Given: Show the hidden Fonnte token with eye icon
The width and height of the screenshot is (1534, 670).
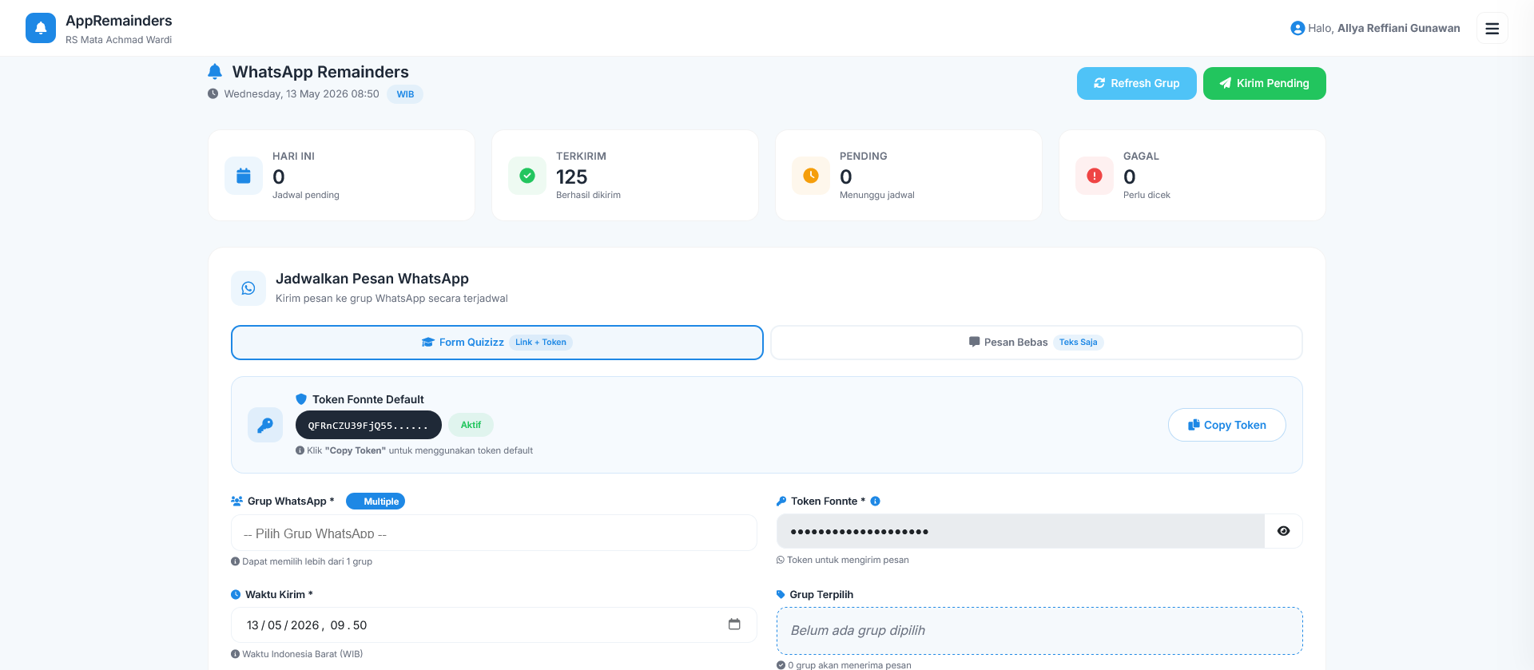Looking at the screenshot, I should 1283,531.
